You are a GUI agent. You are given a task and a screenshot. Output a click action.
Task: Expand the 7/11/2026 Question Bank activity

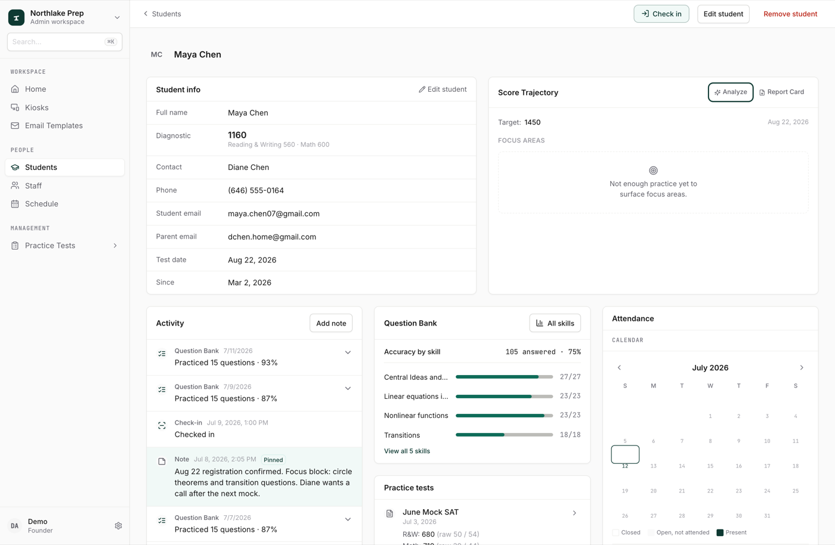click(x=348, y=352)
